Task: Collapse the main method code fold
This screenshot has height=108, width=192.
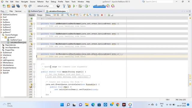Action: pyautogui.click(x=34, y=72)
